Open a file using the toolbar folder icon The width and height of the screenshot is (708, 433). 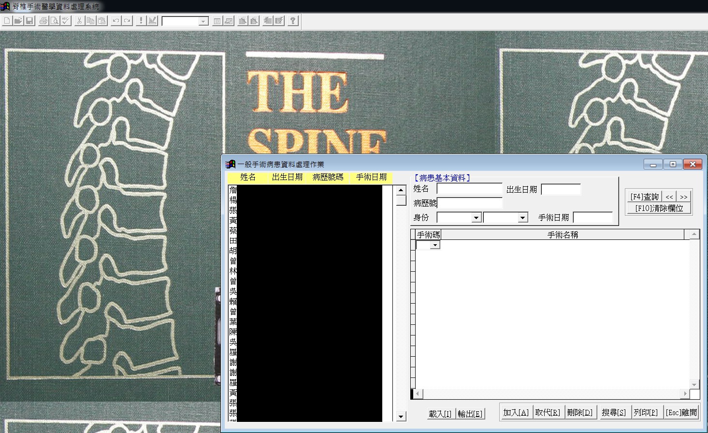[18, 21]
